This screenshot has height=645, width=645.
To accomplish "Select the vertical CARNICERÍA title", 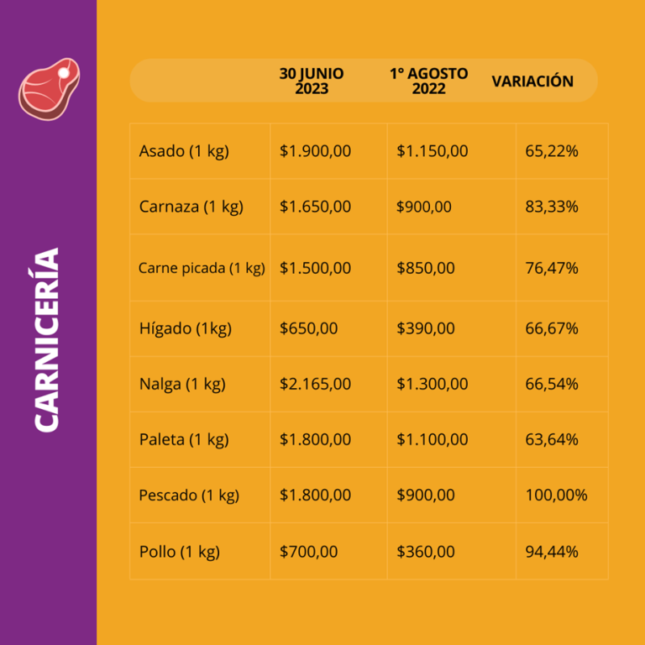I will pyautogui.click(x=46, y=340).
